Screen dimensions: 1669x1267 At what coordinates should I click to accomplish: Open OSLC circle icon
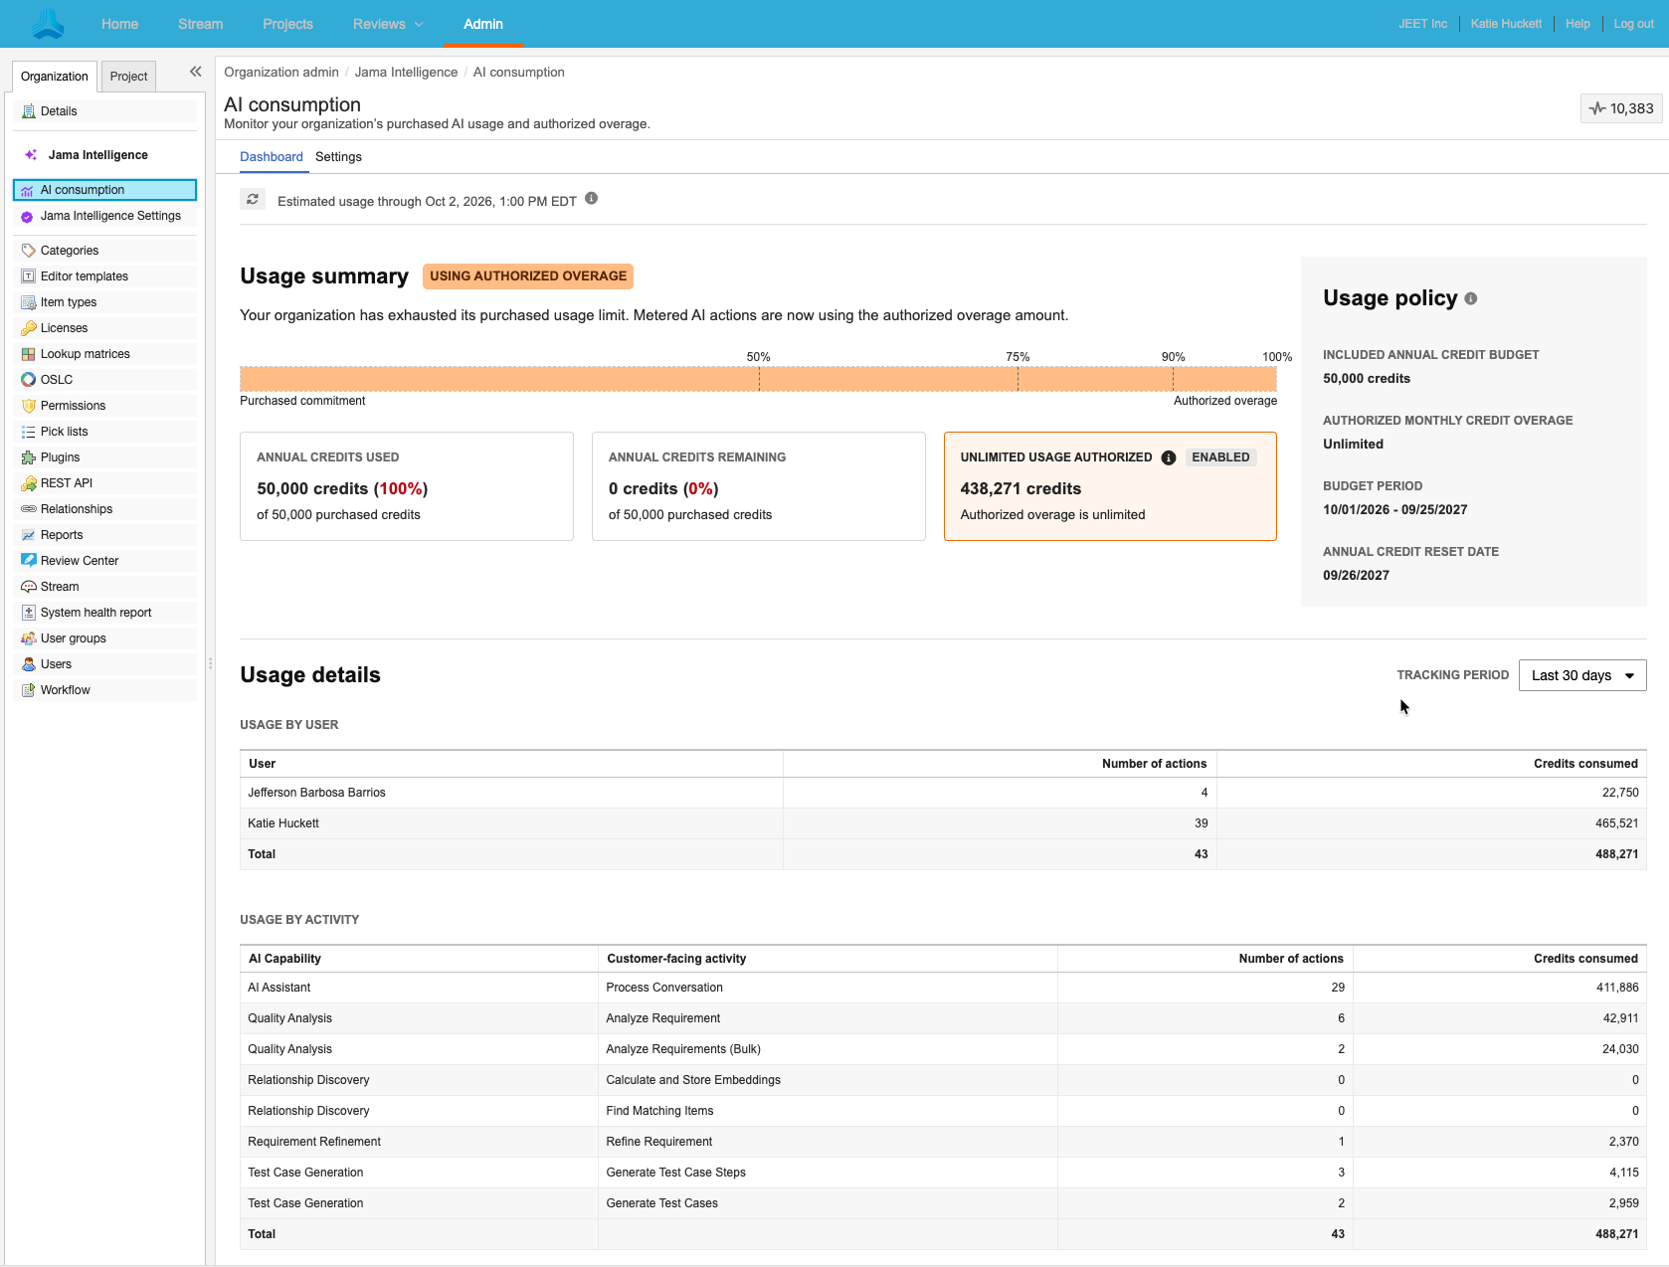(x=28, y=380)
